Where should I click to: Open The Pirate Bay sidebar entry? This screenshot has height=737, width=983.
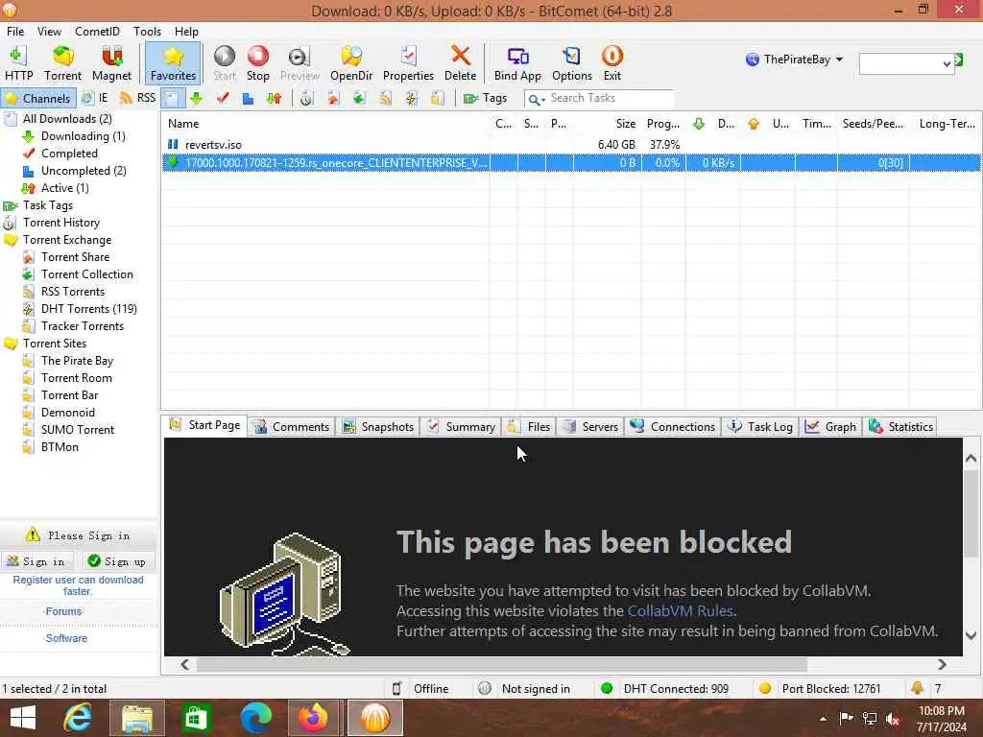tap(77, 361)
